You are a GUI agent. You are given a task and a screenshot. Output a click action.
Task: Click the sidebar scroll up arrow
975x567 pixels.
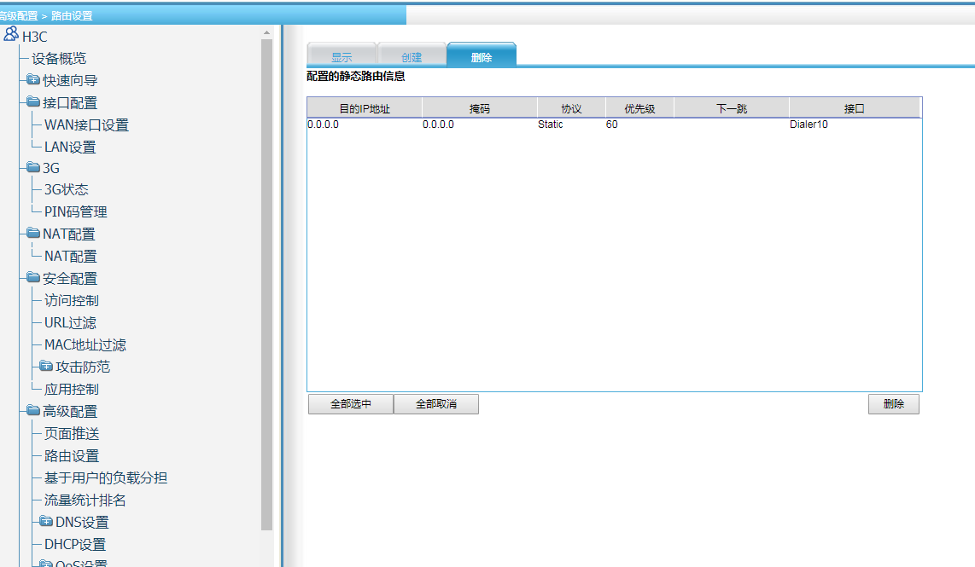266,32
